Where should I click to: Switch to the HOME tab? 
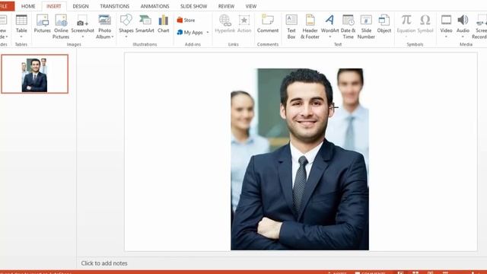coord(28,6)
